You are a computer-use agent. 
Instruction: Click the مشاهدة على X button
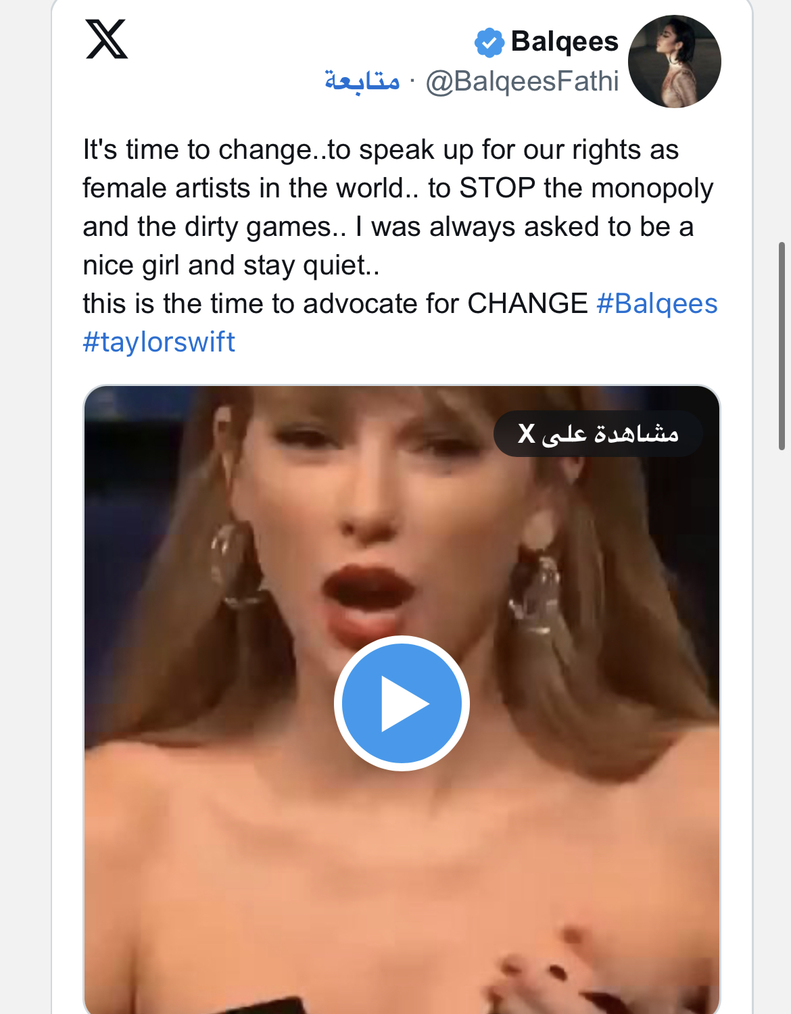(x=598, y=433)
